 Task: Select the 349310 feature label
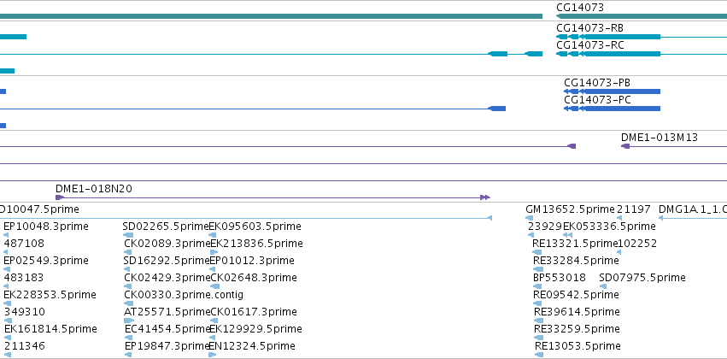(25, 312)
